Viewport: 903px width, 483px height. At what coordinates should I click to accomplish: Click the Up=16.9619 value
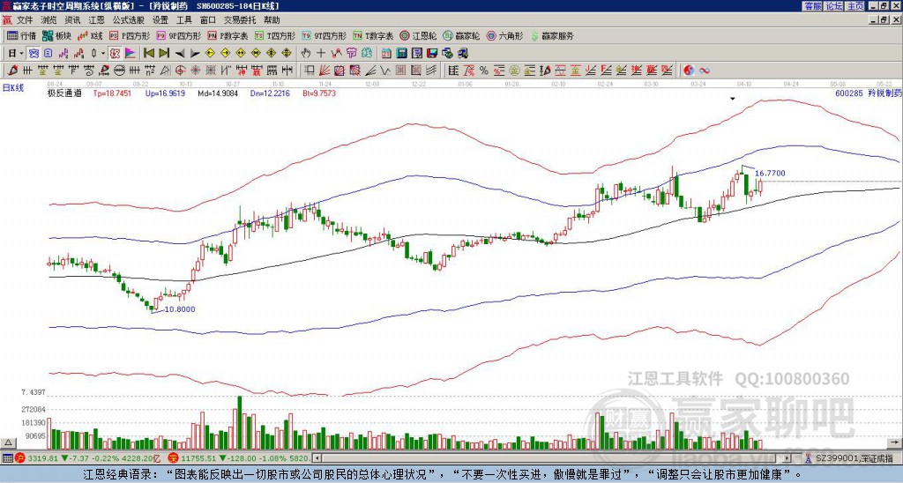165,93
